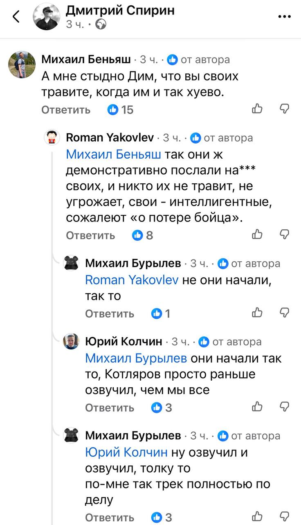Thumbs up Михаил Бурылев's first reply
301x525 pixels.
[x=257, y=313]
